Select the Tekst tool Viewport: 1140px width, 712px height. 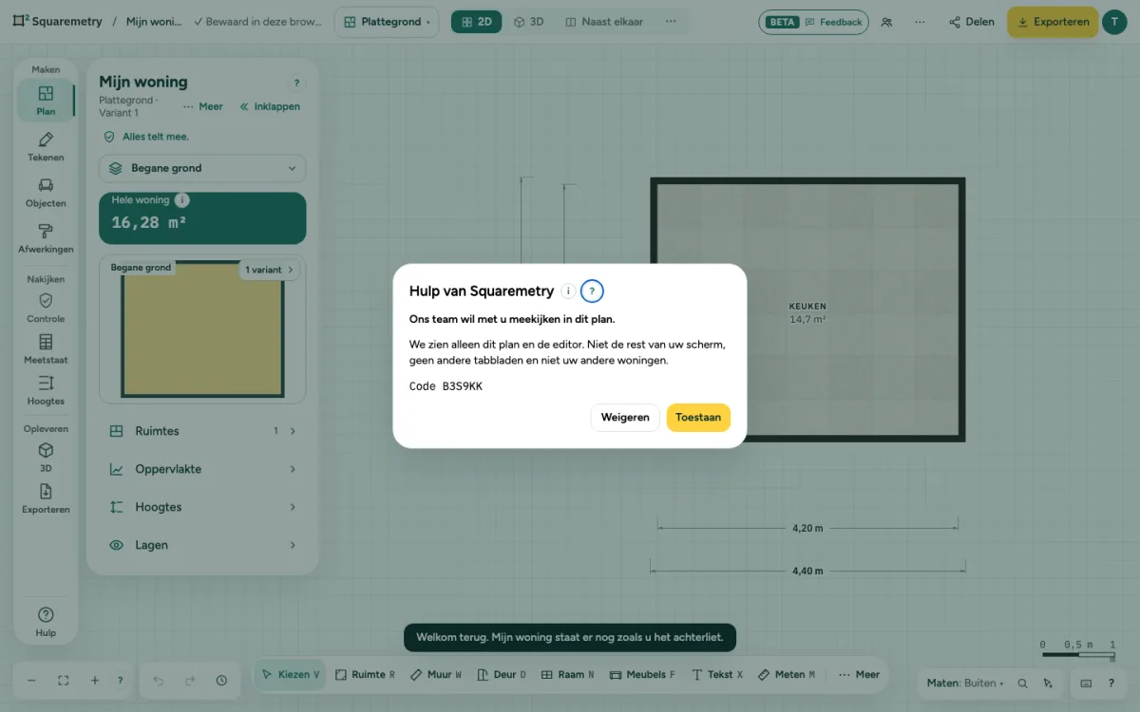tap(718, 675)
